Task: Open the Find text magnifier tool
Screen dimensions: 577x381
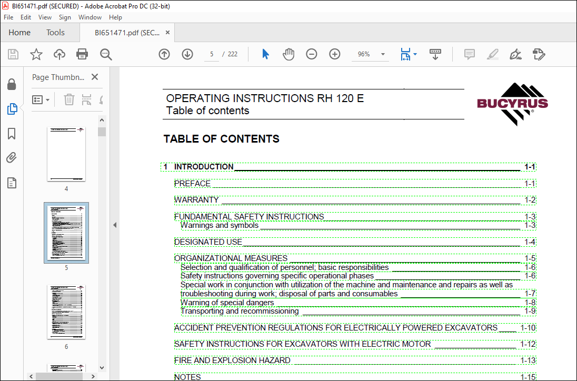Action: (x=106, y=54)
